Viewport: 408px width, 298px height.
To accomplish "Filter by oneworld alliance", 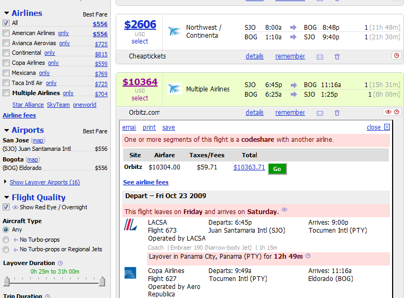I will (84, 105).
